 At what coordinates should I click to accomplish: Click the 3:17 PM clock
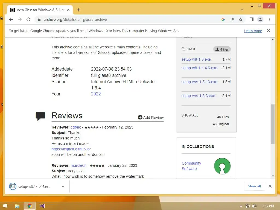(268, 206)
